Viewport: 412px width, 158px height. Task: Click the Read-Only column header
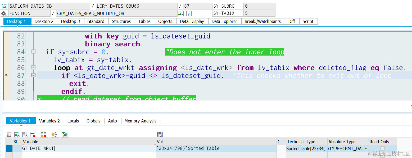click(383, 142)
